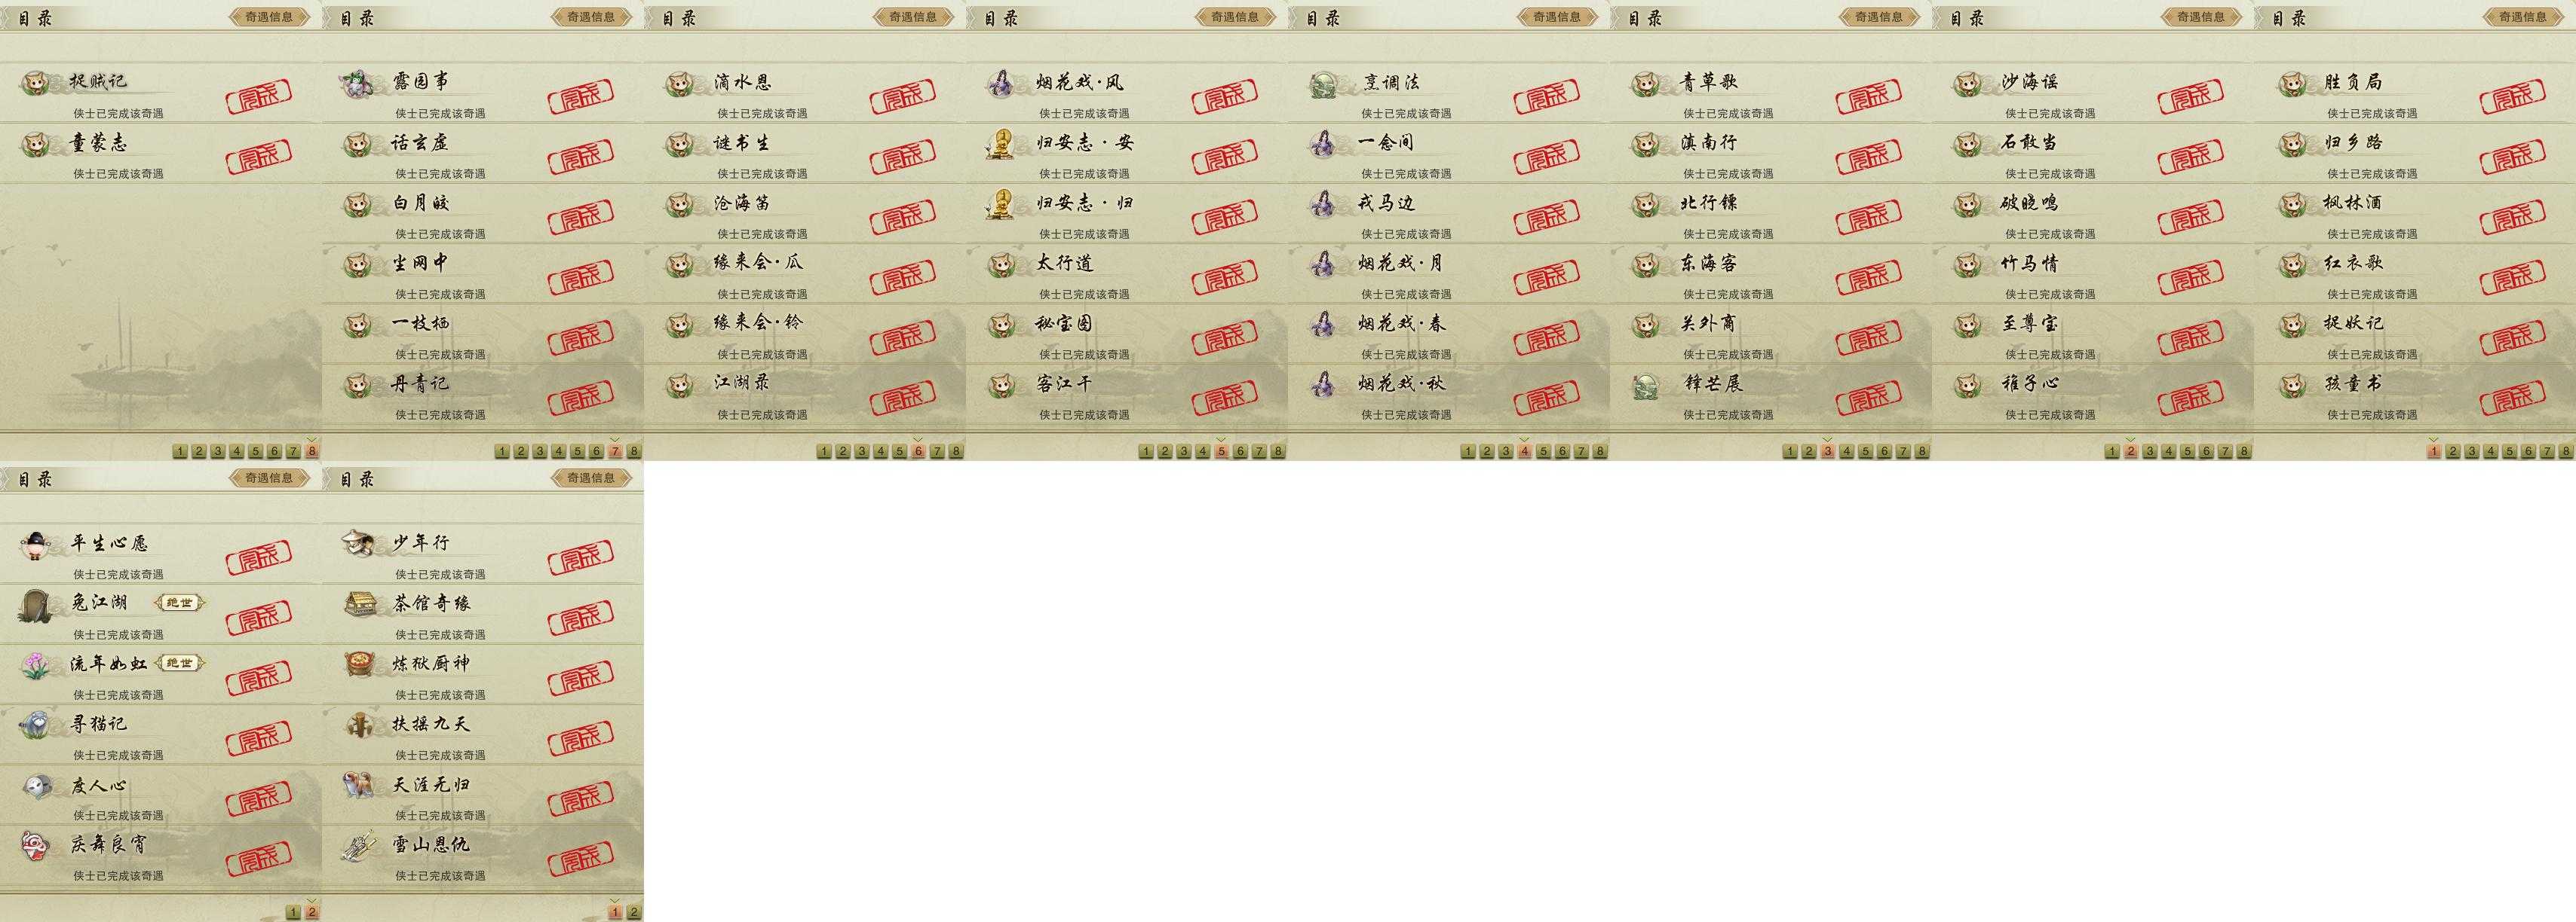Click the 寻猫记 cat icon
The height and width of the screenshot is (922, 2576).
[x=36, y=725]
